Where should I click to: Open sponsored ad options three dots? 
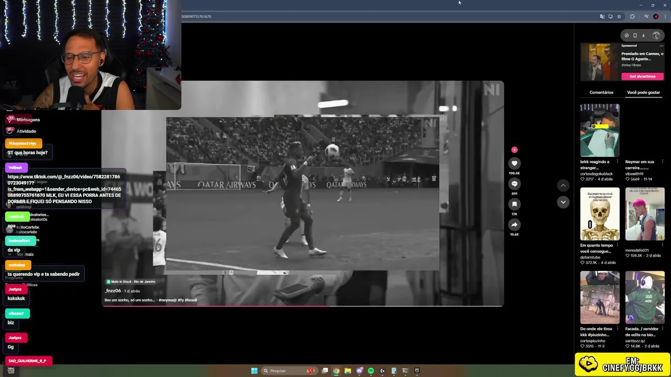pos(662,46)
